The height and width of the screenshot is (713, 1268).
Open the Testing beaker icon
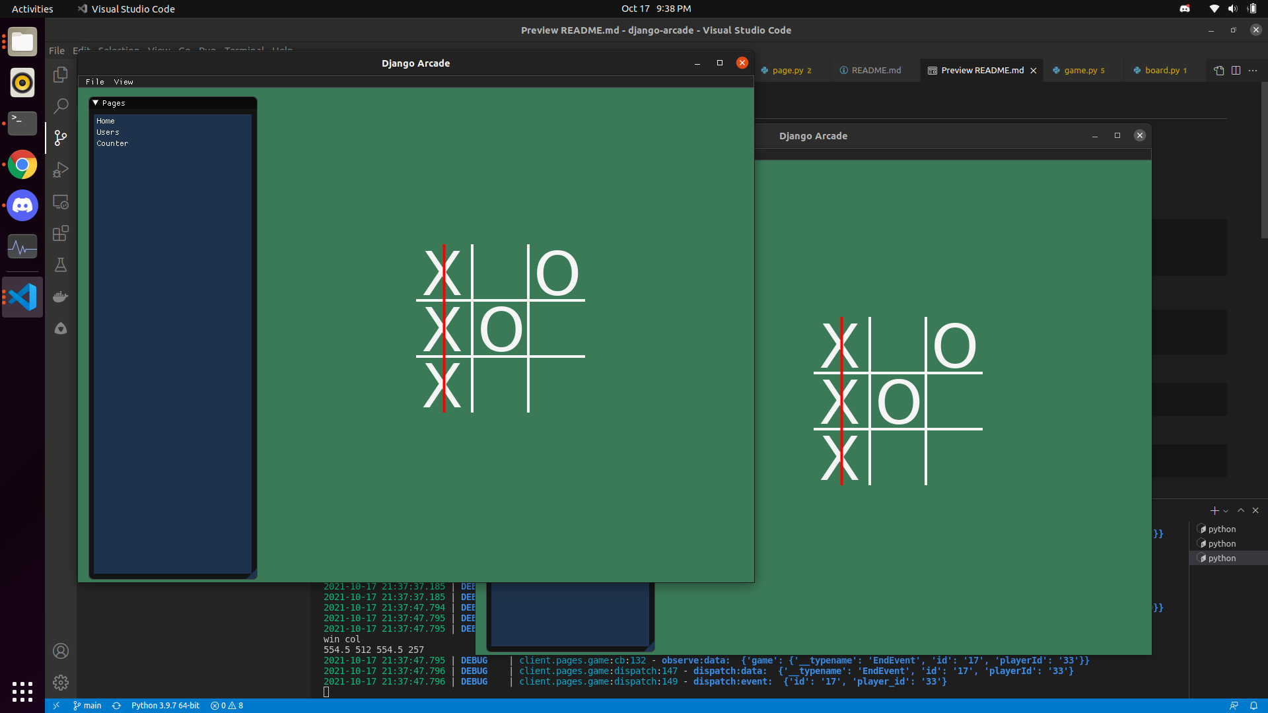pos(61,265)
